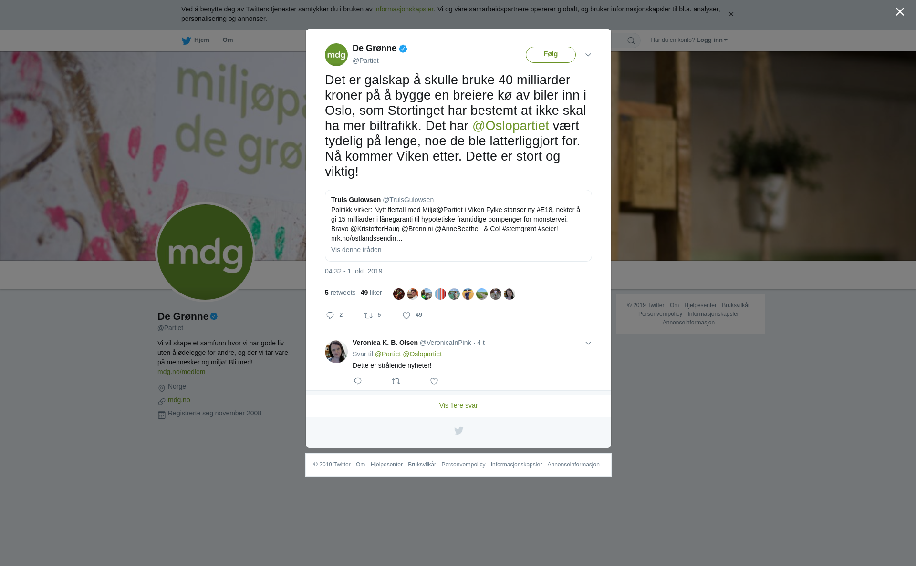
Task: Click the retweet icon showing 5
Action: click(x=368, y=315)
